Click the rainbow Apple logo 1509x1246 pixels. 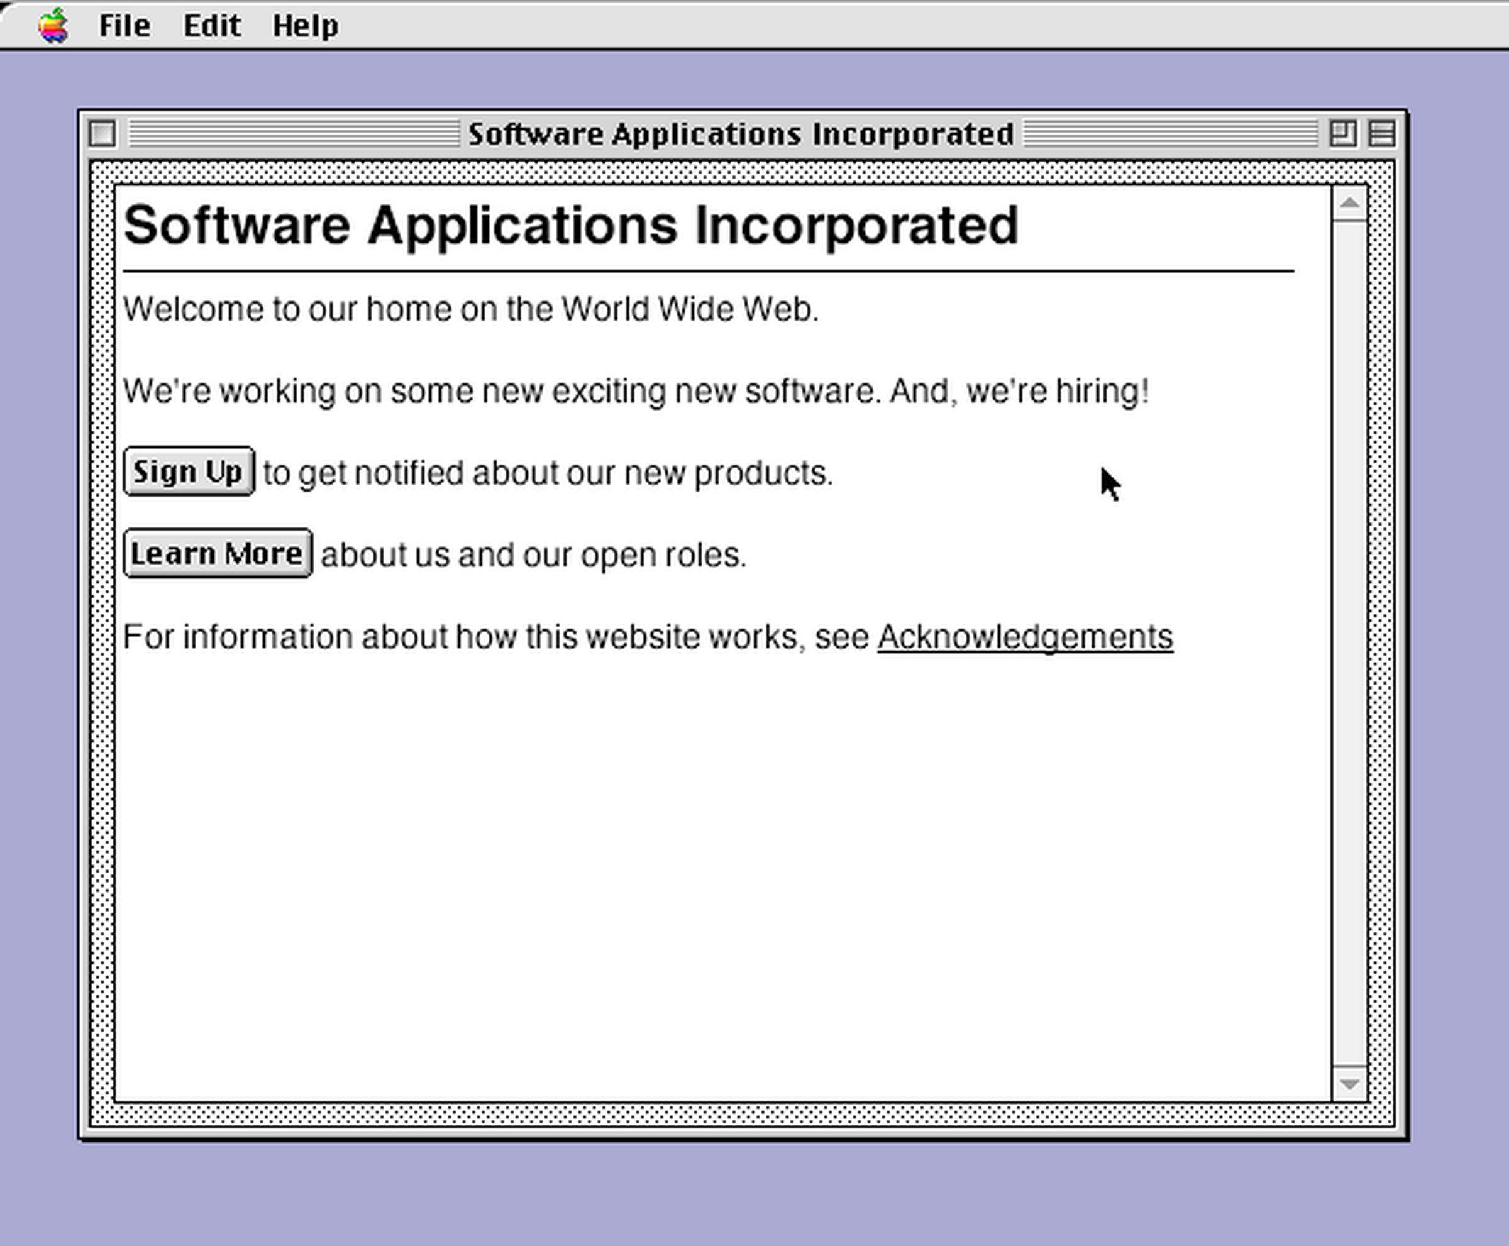54,25
